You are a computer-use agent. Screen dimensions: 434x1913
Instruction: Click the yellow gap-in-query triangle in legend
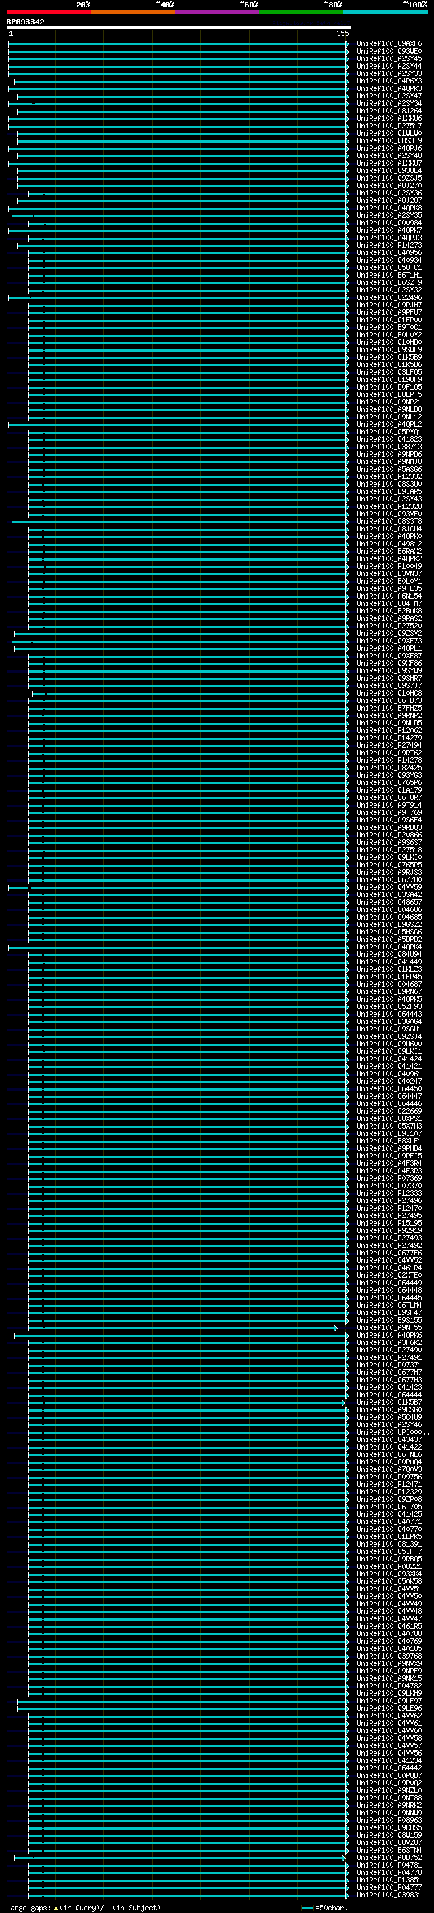coord(56,1907)
